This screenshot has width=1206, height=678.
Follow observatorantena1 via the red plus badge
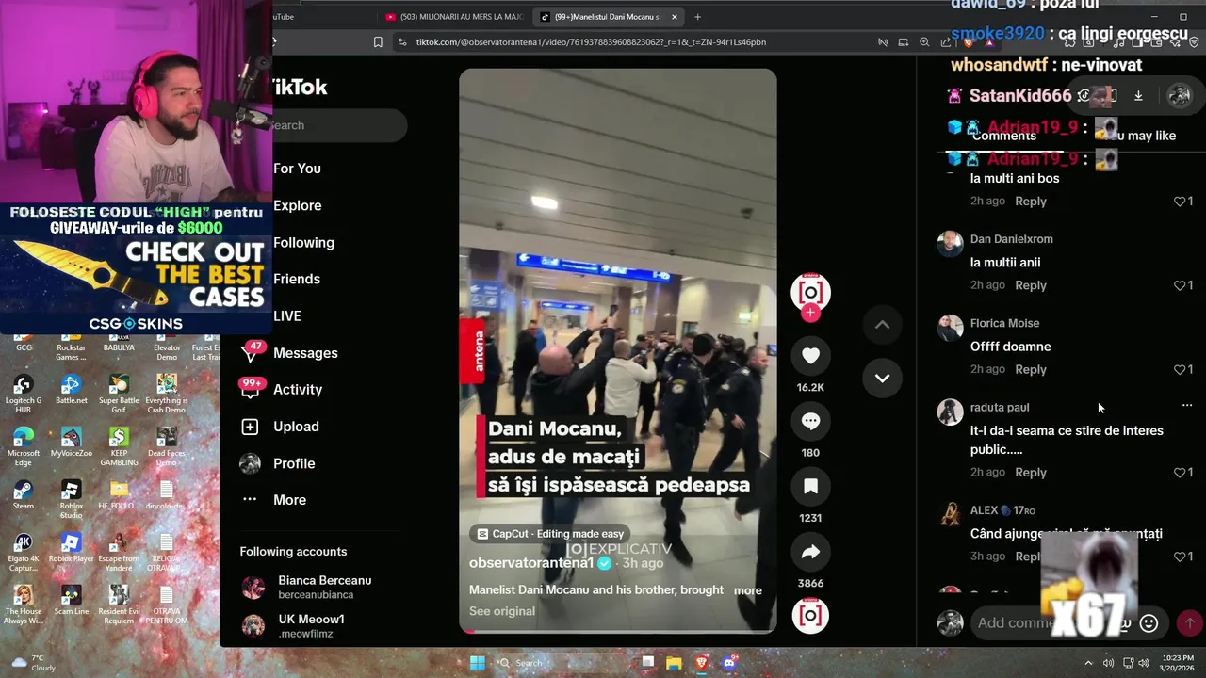click(810, 313)
